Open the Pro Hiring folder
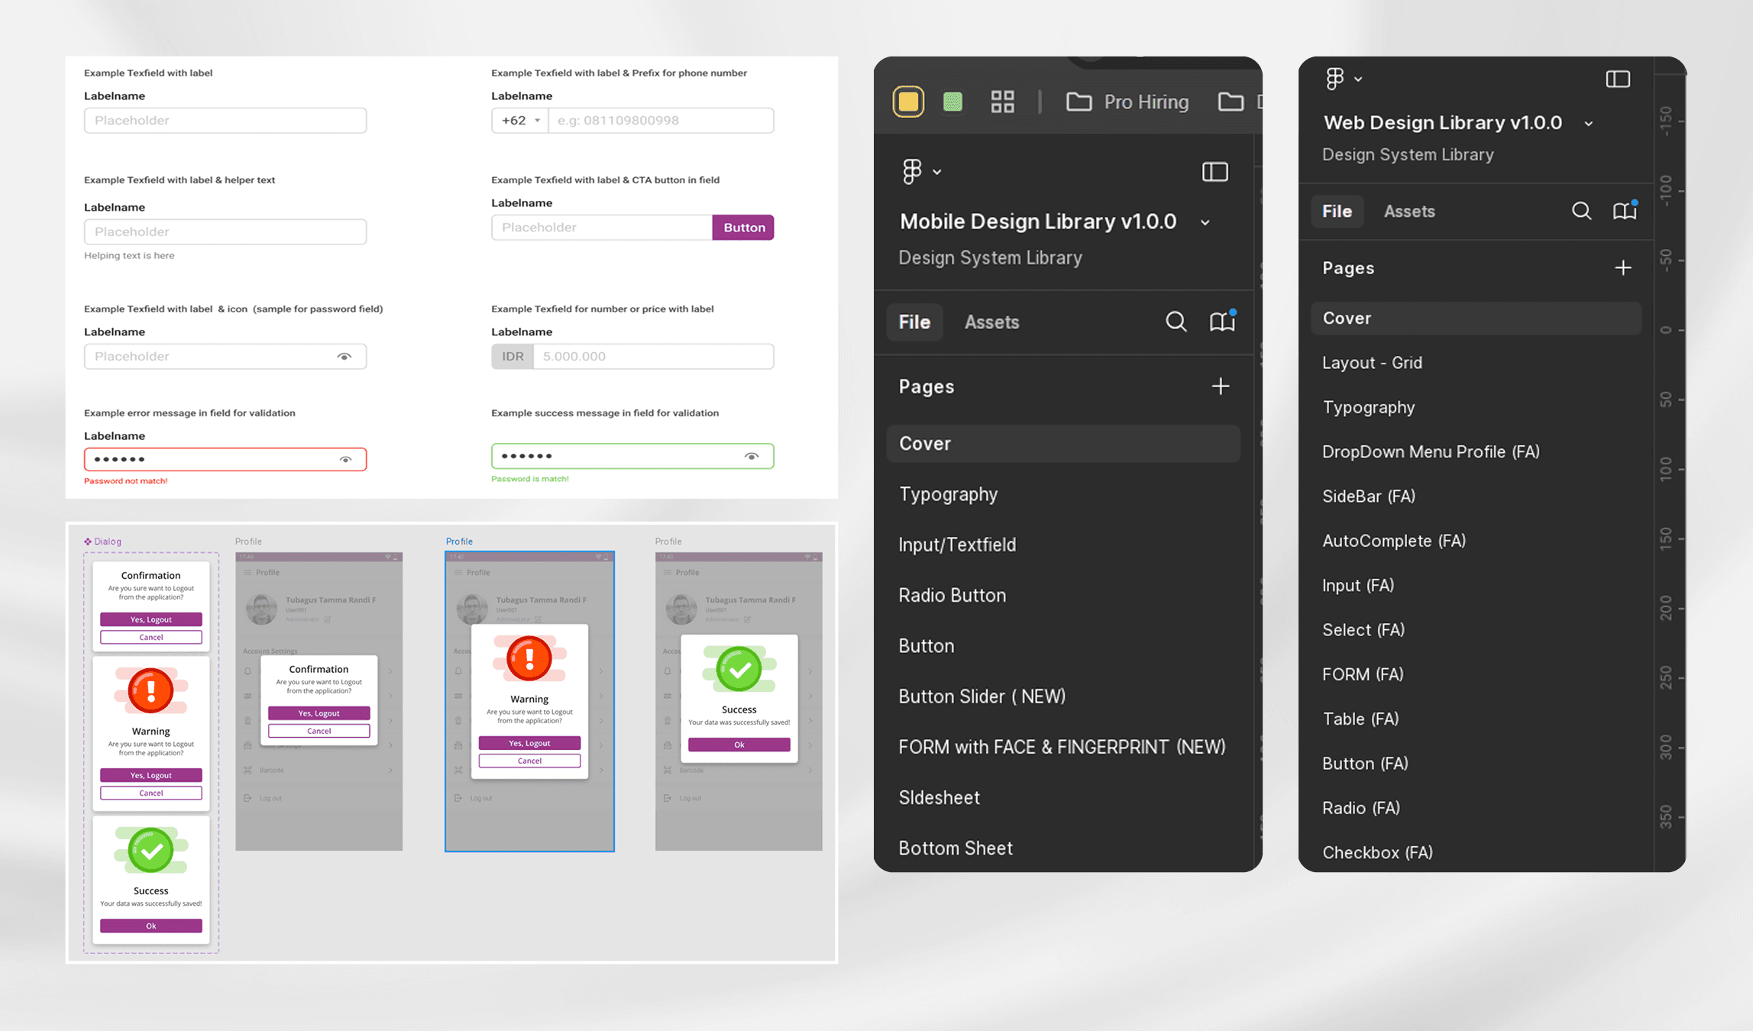 (1127, 102)
